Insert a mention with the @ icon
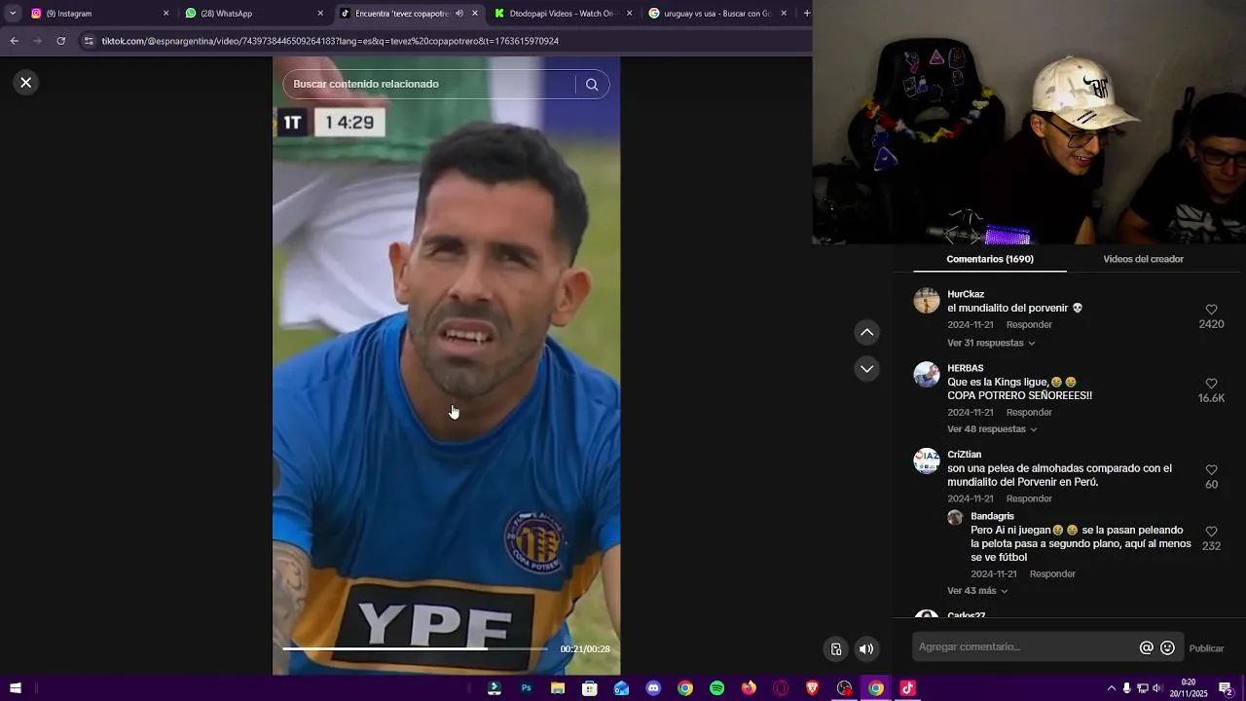Image resolution: width=1246 pixels, height=701 pixels. click(x=1147, y=647)
